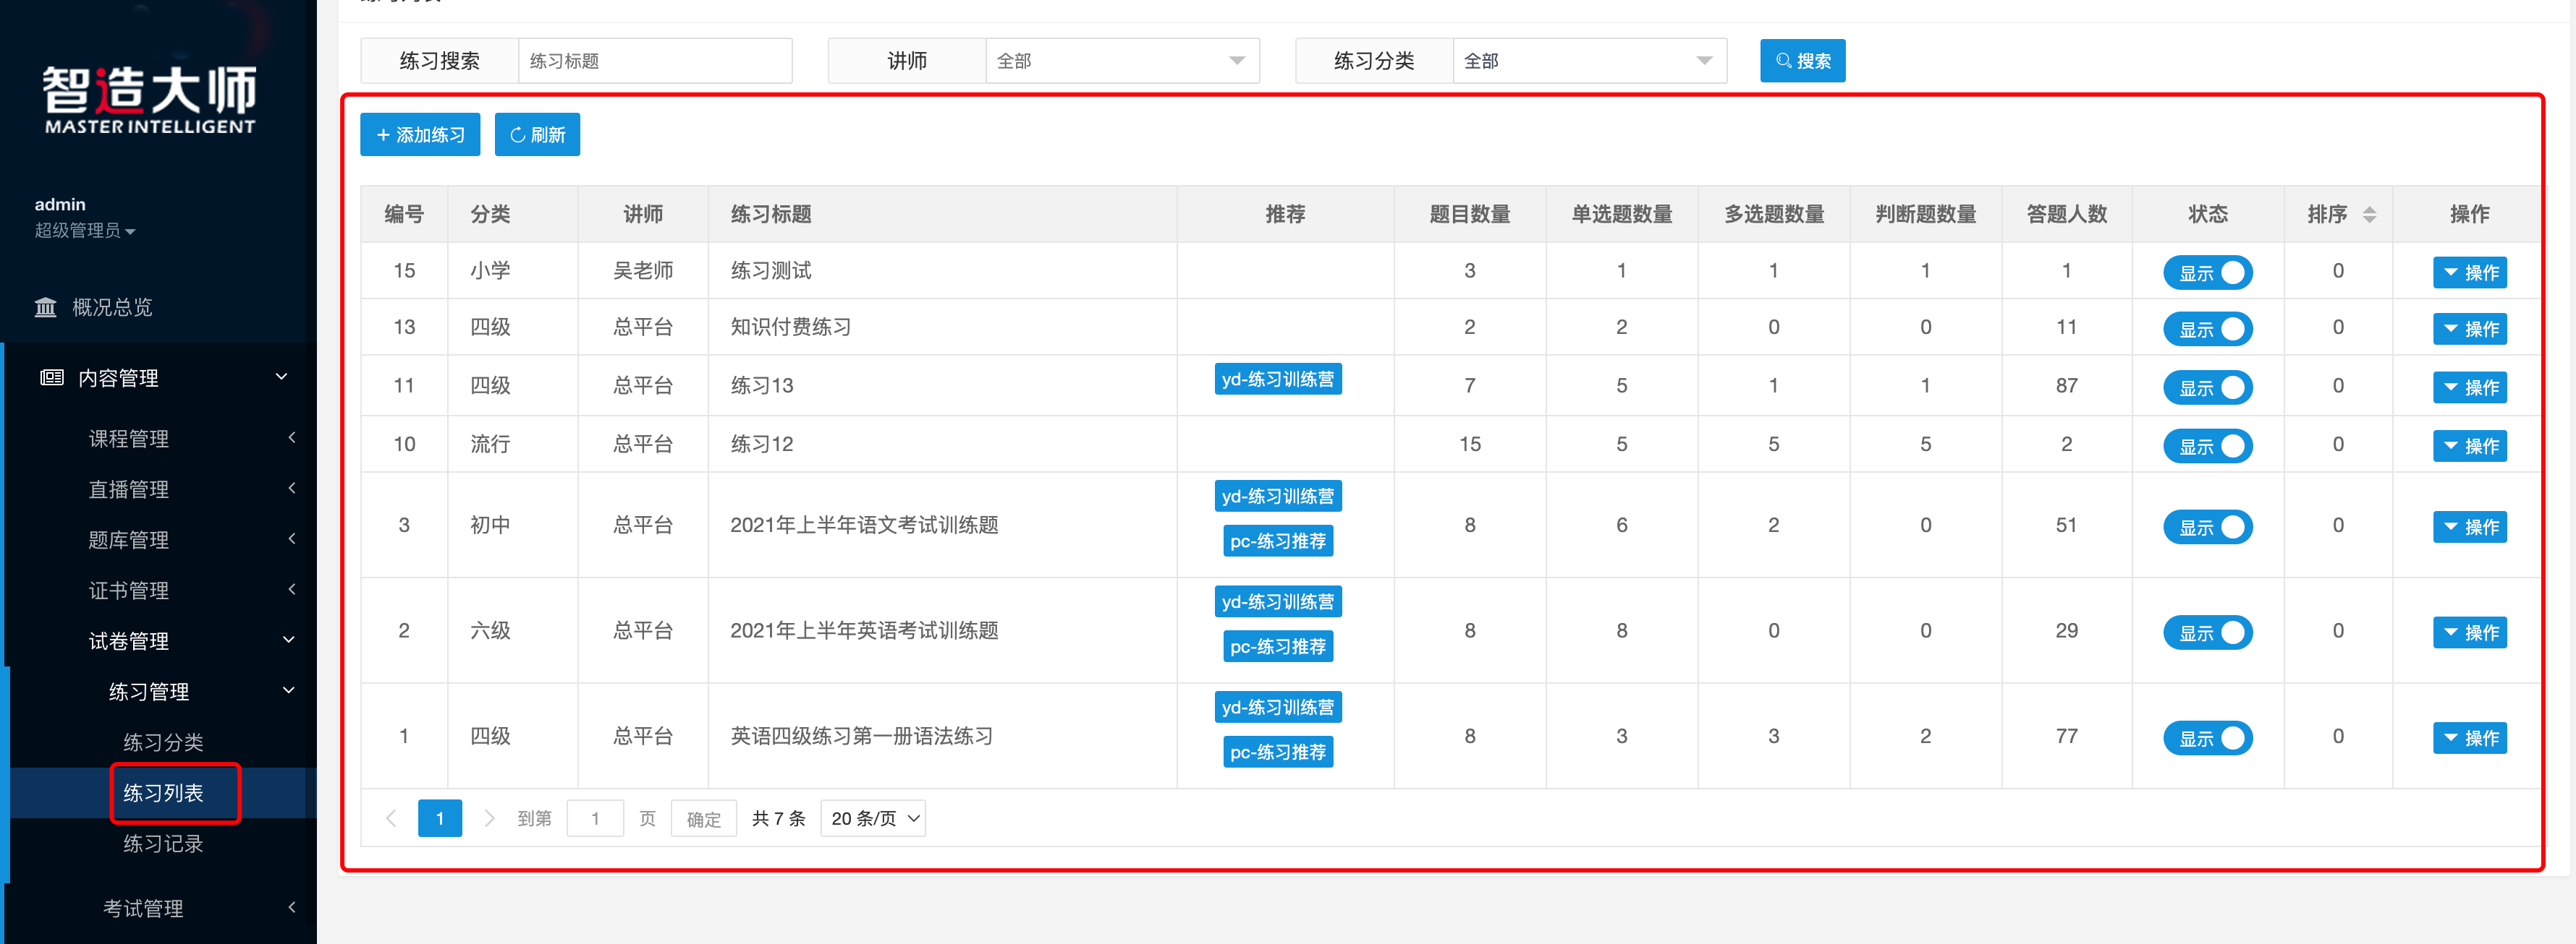The height and width of the screenshot is (944, 2576).
Task: Open 操作 dropdown for 2021年上半年英语考试训练题
Action: (x=2469, y=632)
